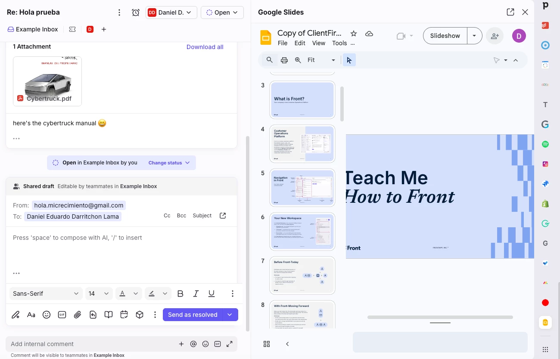Open the font size 14 dropdown

pyautogui.click(x=99, y=294)
